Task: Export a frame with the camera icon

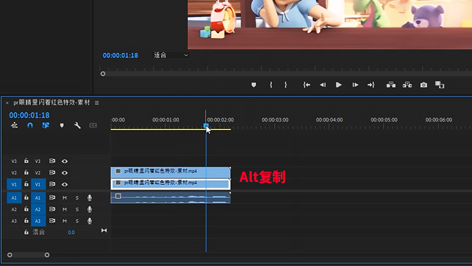Action: pyautogui.click(x=424, y=85)
